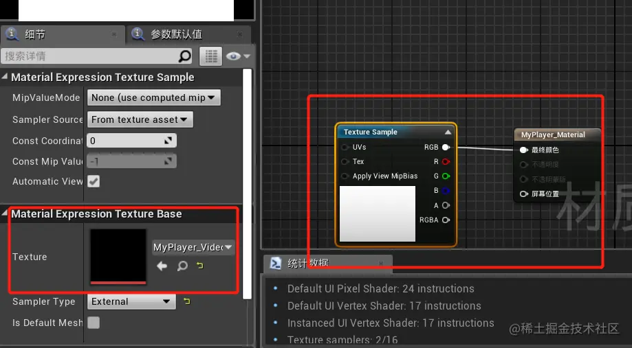Click the UVs input pin
The image size is (632, 348).
click(345, 148)
